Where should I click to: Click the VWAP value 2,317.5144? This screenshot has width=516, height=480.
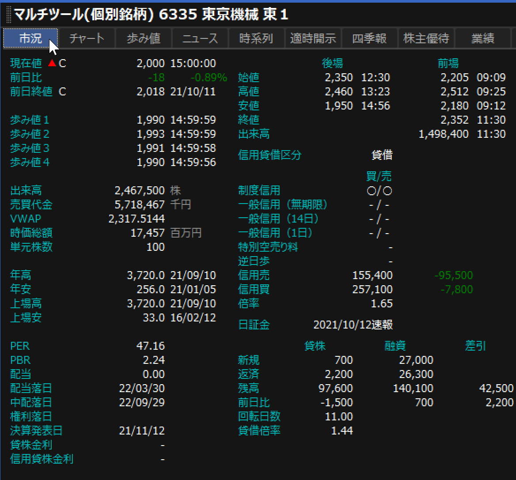point(137,219)
